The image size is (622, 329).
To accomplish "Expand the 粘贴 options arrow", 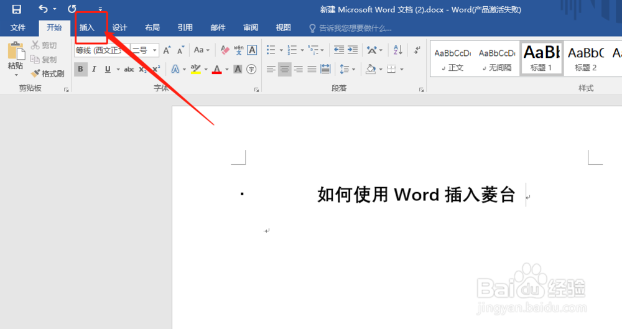I will 16,75.
